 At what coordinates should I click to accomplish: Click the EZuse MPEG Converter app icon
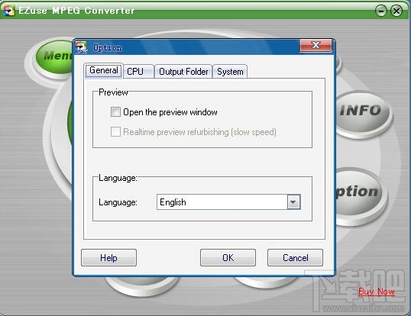8,10
